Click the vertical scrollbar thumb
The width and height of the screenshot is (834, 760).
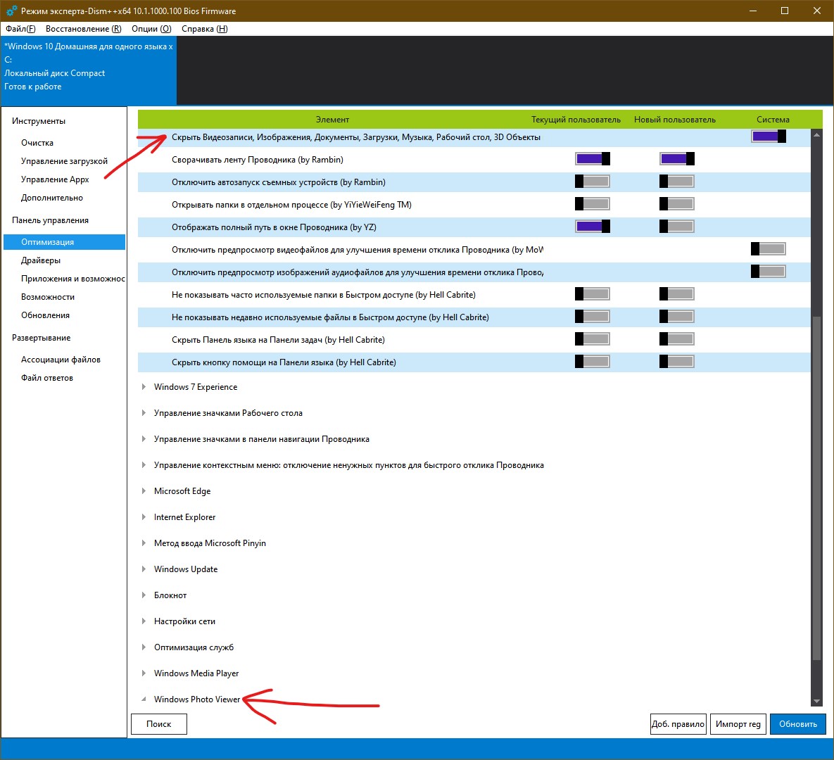[816, 486]
